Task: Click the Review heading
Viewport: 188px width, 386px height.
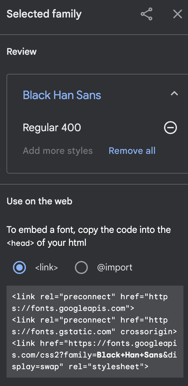Action: click(x=22, y=51)
